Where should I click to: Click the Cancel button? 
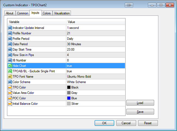(126, 123)
